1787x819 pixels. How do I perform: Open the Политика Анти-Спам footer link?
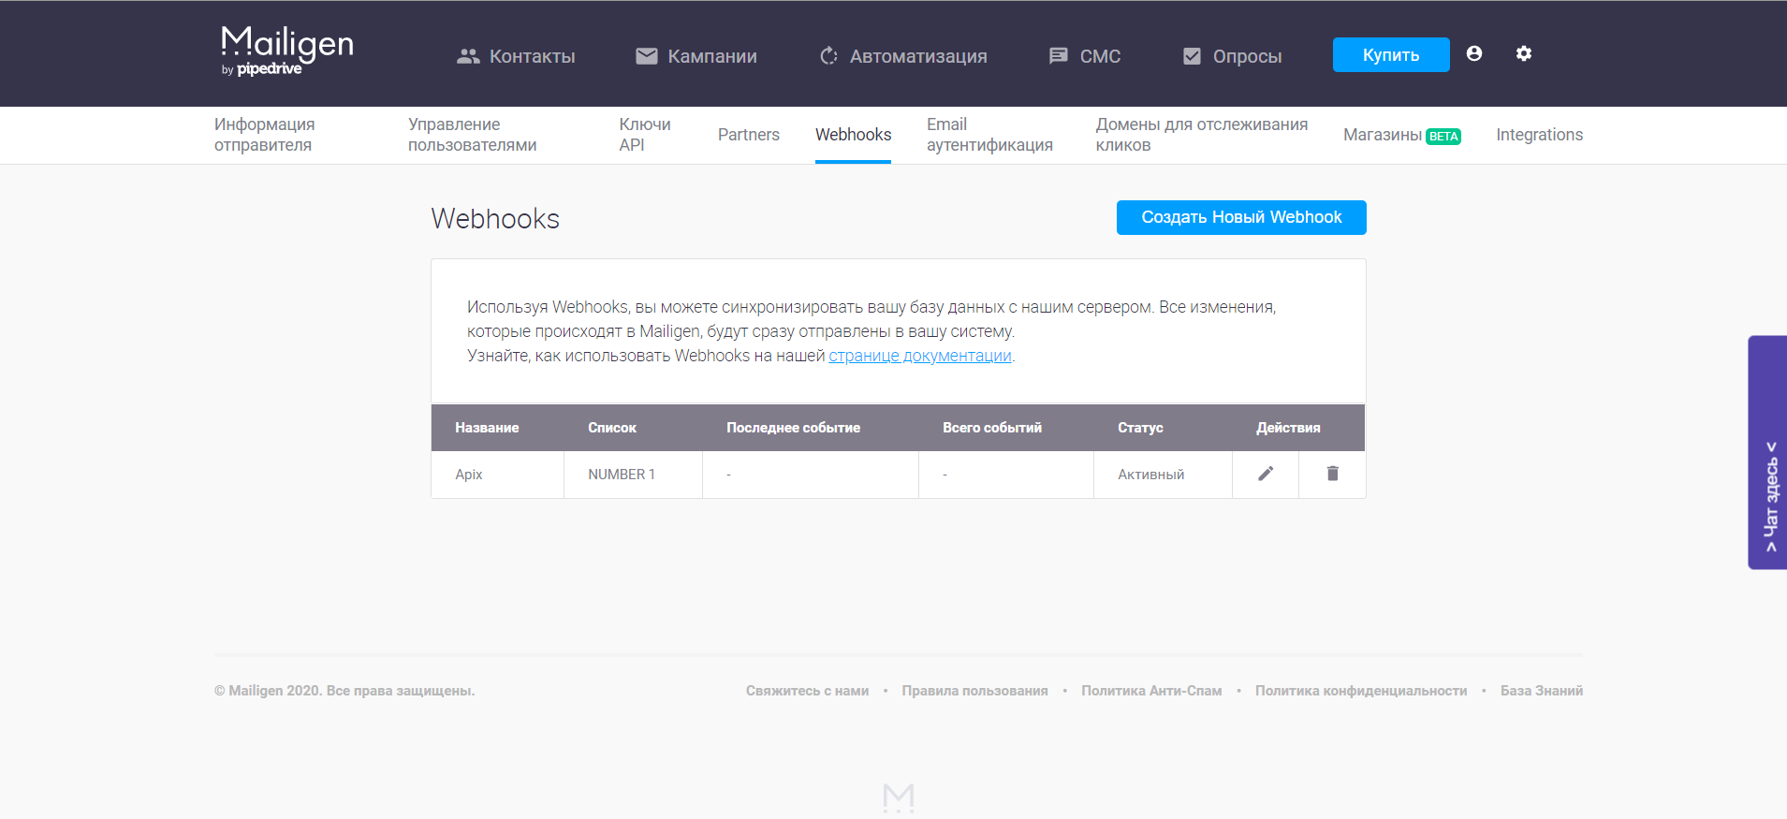(x=1151, y=691)
